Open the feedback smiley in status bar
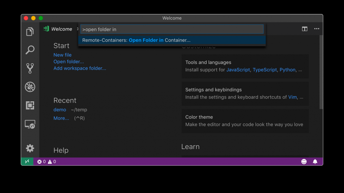 pyautogui.click(x=304, y=161)
